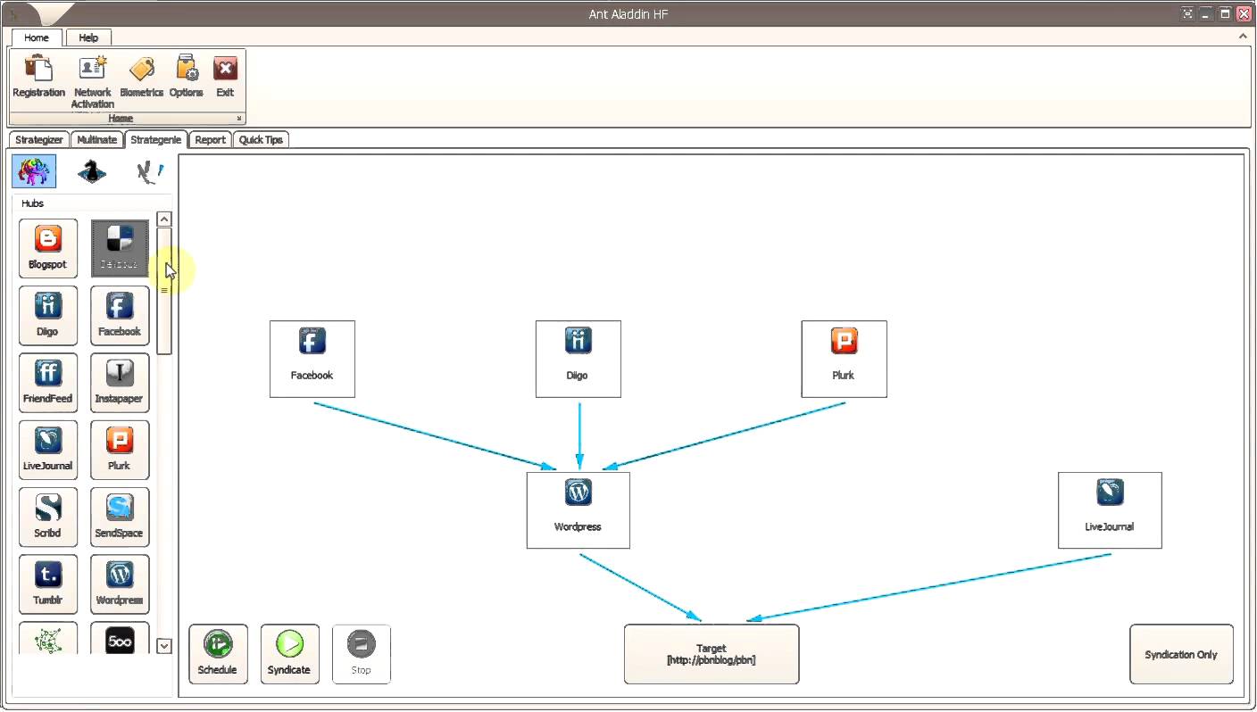Pick the Plurk hub in the Hubs list
The height and width of the screenshot is (712, 1257).
(120, 450)
